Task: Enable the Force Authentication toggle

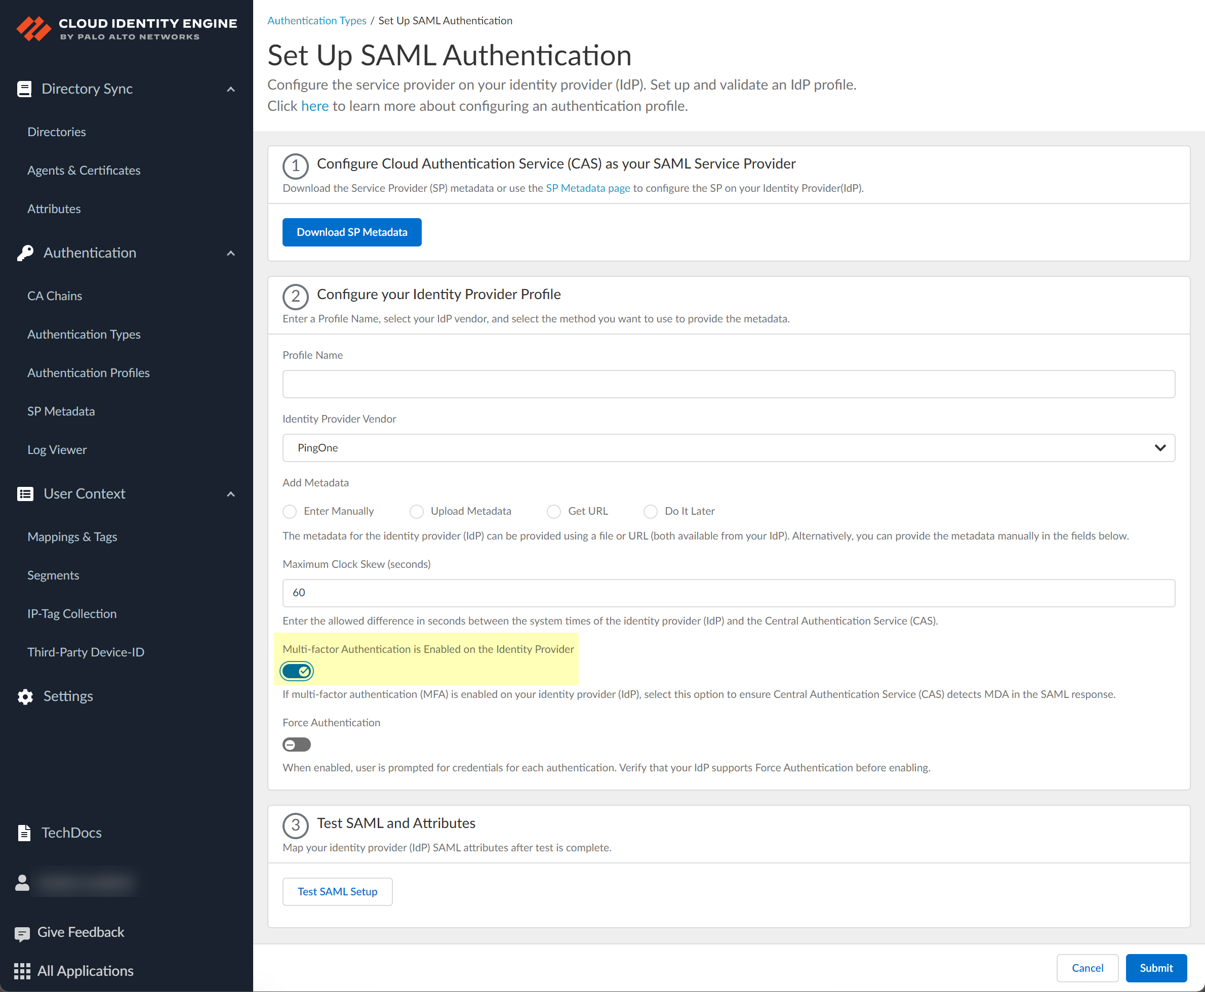Action: point(297,745)
